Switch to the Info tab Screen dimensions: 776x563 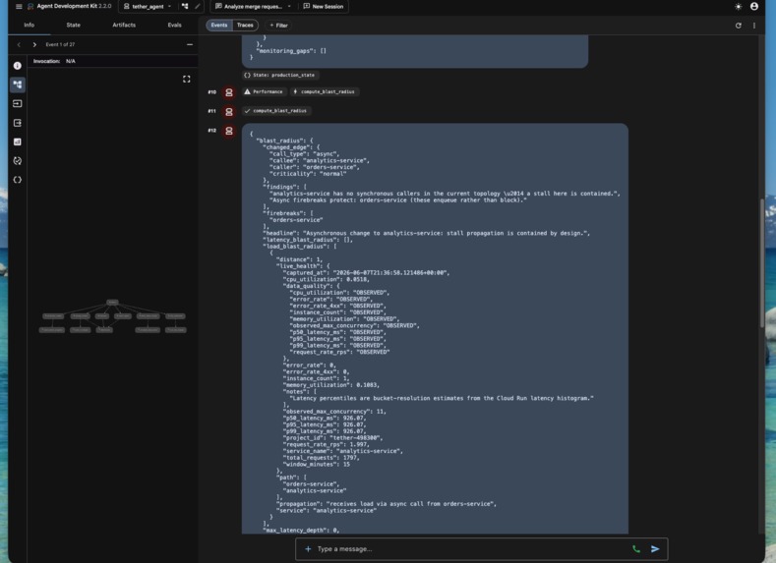pos(30,25)
